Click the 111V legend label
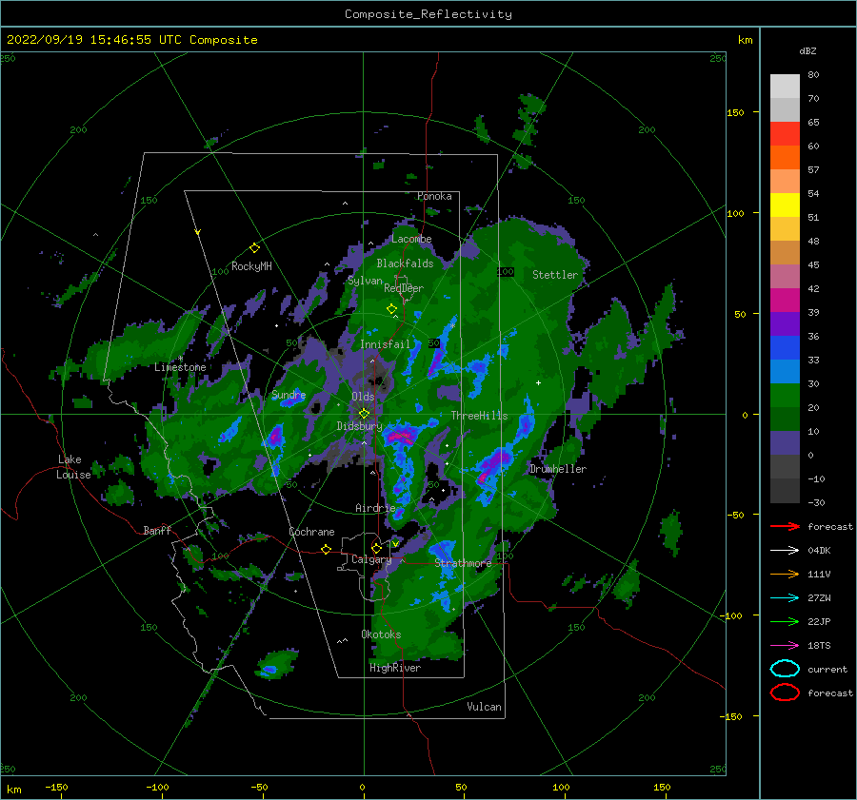This screenshot has width=857, height=800. (x=819, y=574)
